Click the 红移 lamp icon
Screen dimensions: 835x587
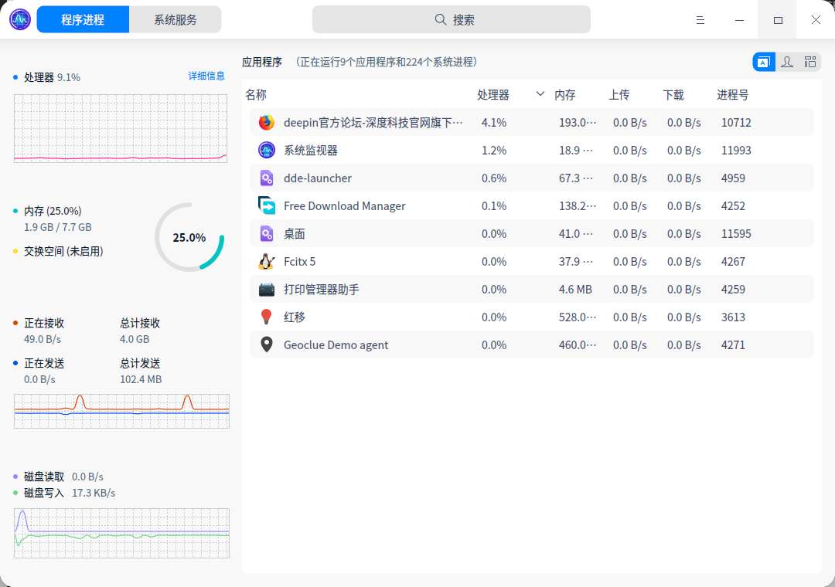click(266, 317)
